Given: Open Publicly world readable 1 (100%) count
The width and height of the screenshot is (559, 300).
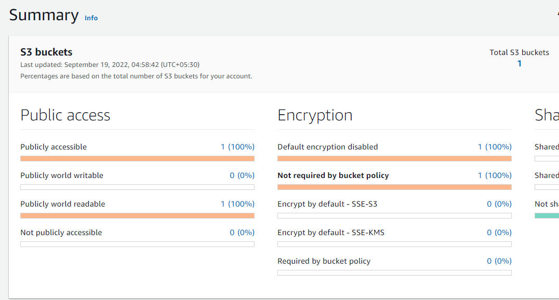Looking at the screenshot, I should pyautogui.click(x=237, y=204).
